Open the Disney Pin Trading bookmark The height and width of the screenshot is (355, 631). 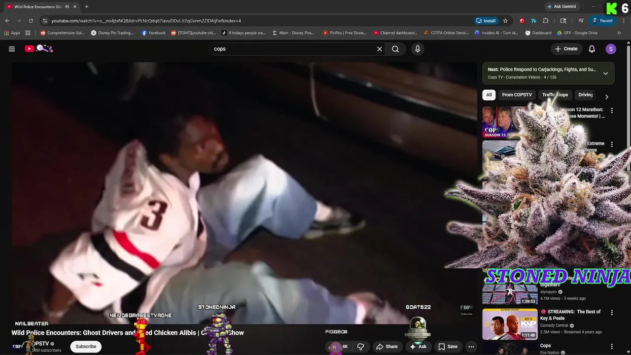pyautogui.click(x=112, y=33)
